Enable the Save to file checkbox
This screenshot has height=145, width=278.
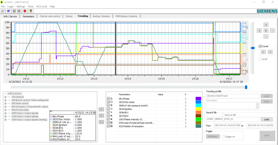[223, 115]
